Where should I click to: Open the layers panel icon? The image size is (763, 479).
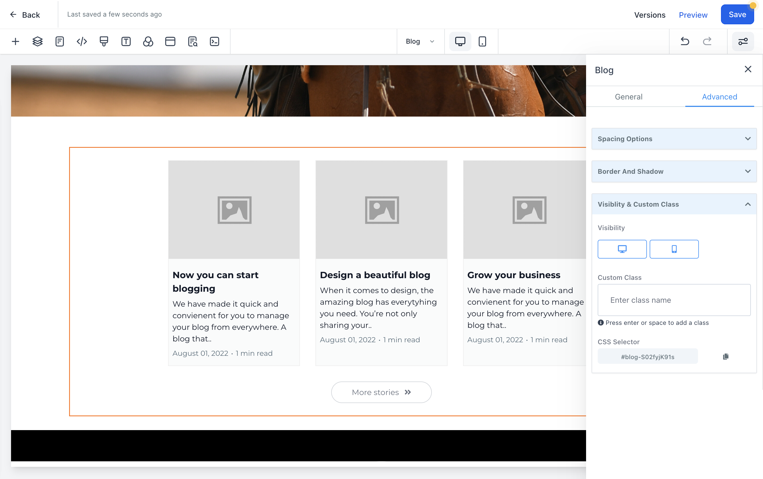(x=37, y=41)
